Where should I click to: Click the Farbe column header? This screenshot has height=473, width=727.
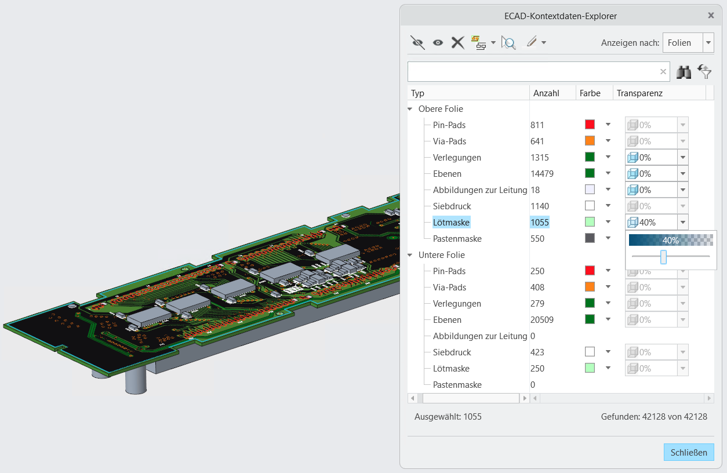point(594,93)
